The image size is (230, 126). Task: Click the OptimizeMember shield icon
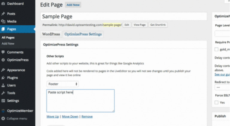point(3,111)
